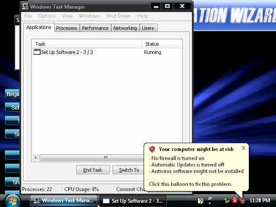Open the Options menu

pyautogui.click(x=47, y=16)
